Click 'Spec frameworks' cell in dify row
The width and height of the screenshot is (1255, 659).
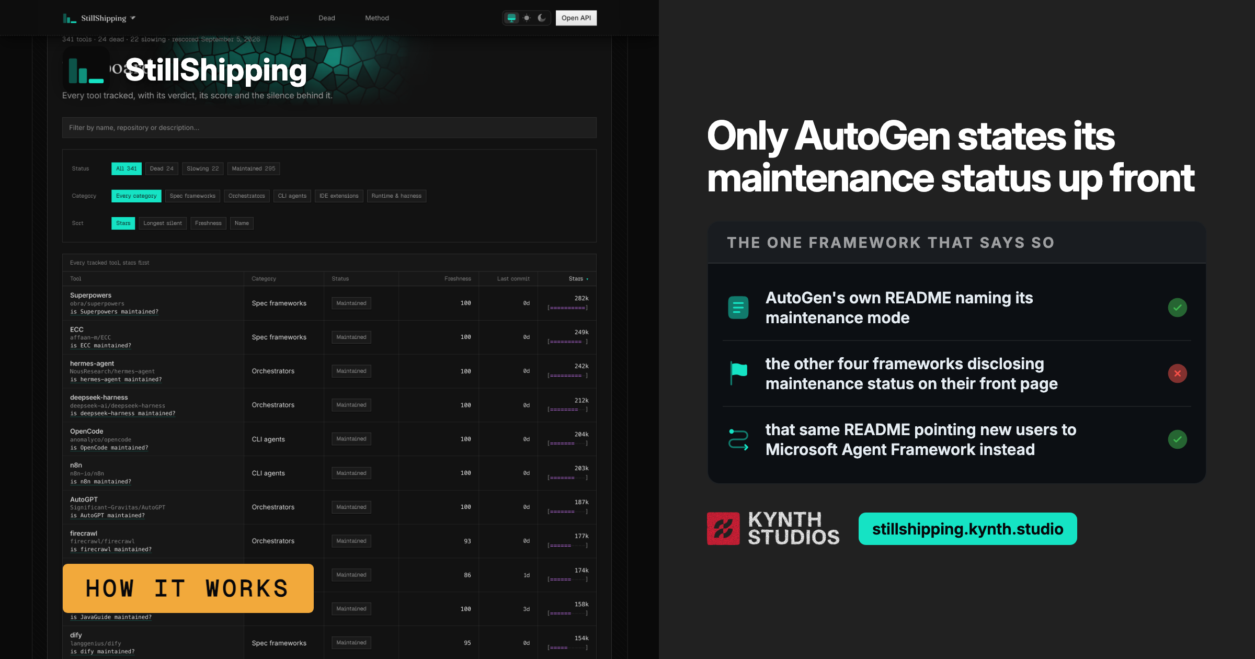(x=279, y=643)
